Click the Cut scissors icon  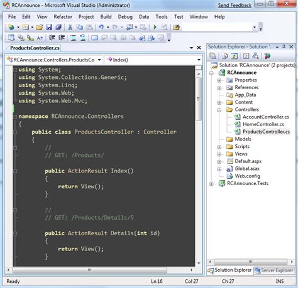pyautogui.click(x=70, y=27)
